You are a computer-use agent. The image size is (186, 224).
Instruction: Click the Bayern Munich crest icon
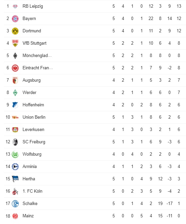click(x=15, y=19)
